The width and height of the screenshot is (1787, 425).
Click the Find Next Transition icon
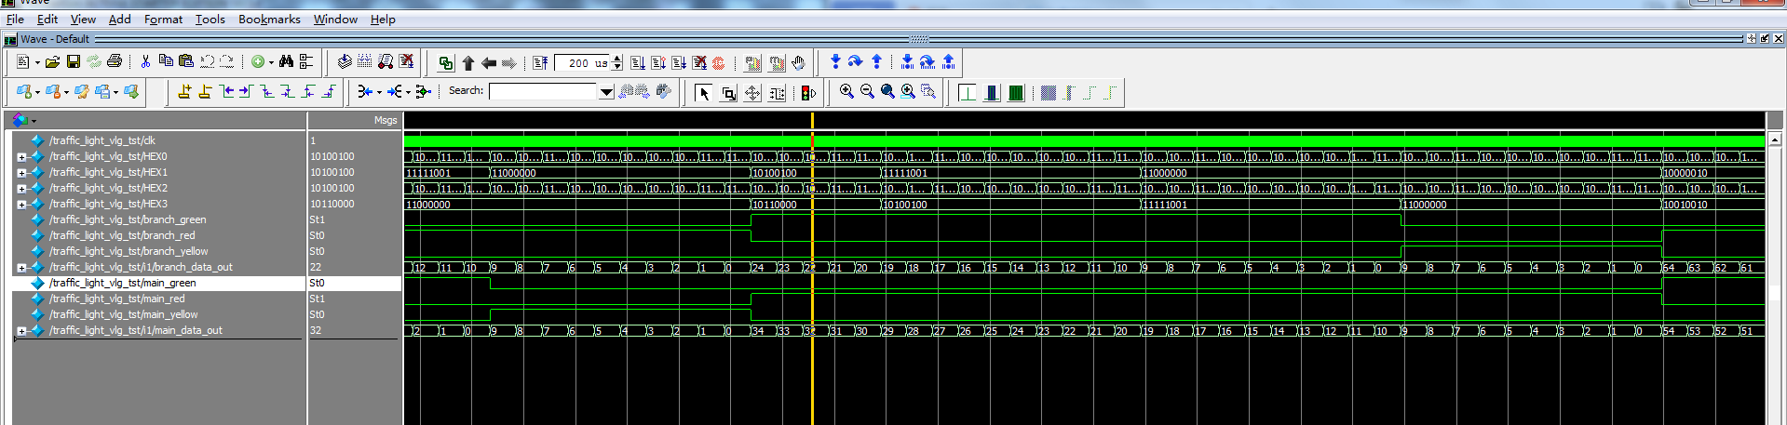(x=246, y=91)
